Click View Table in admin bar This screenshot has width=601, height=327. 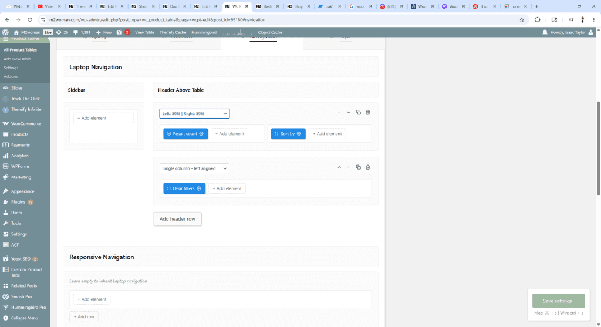tap(144, 32)
